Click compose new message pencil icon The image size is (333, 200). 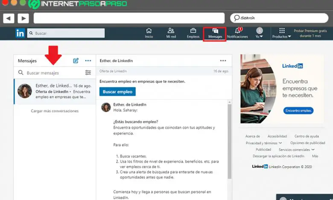tap(76, 61)
